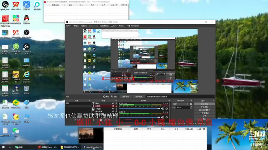Toggle lock on 赞助 source
268x150 pixels.
point(116,103)
